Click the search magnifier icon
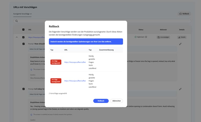 coord(17,21)
